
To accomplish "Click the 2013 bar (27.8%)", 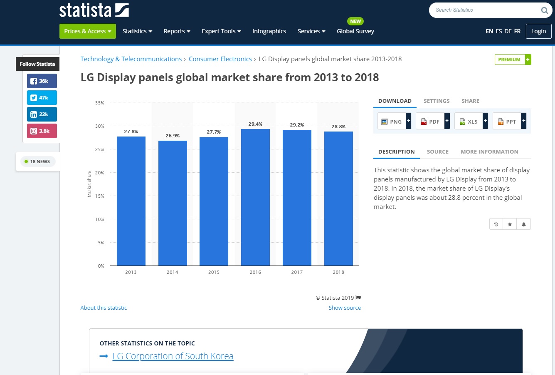I will (x=131, y=201).
